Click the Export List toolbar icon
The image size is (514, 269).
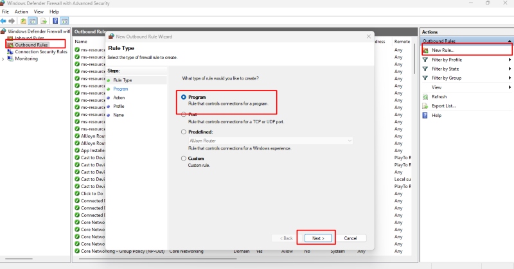(x=43, y=21)
